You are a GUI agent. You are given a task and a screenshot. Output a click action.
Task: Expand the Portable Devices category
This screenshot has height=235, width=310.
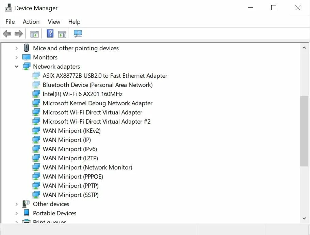(16, 213)
